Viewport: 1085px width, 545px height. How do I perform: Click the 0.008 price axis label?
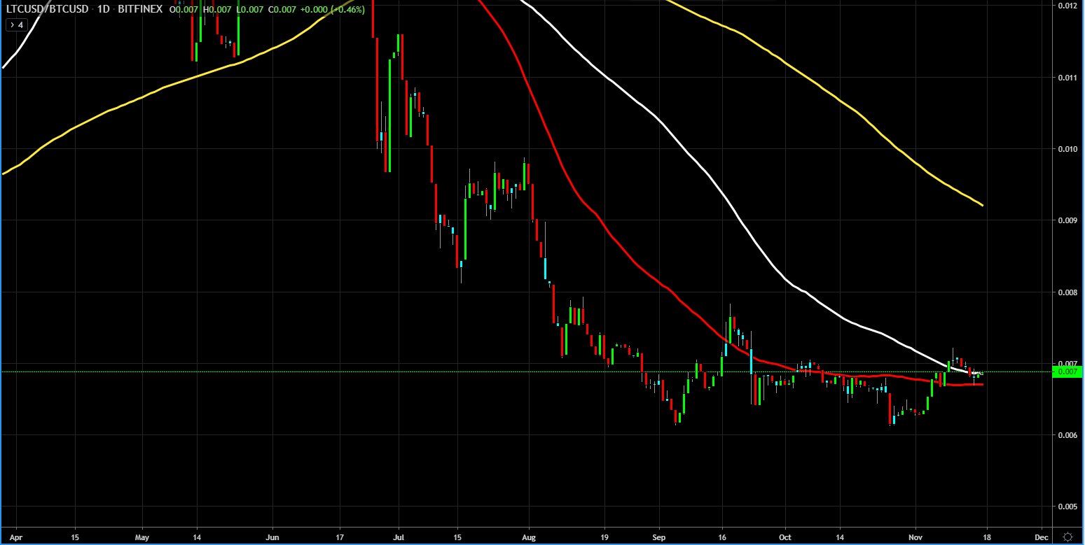1068,292
